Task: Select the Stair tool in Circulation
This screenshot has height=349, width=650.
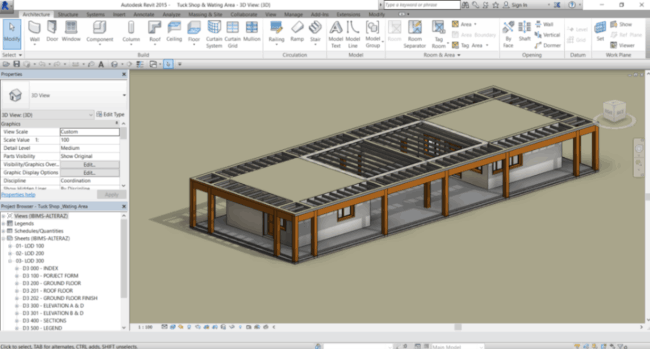Action: point(315,31)
